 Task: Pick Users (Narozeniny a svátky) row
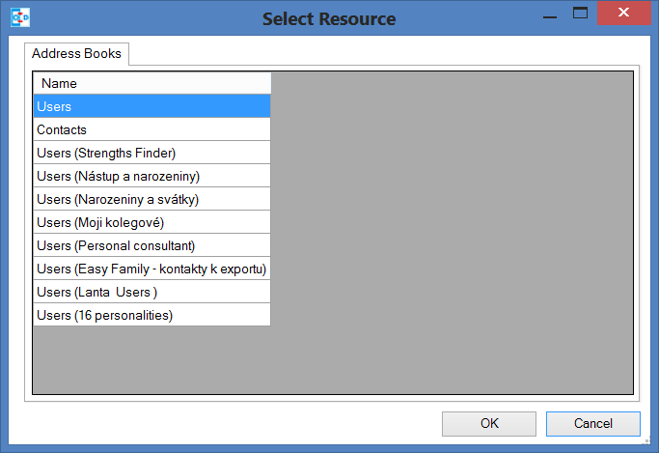(x=151, y=199)
